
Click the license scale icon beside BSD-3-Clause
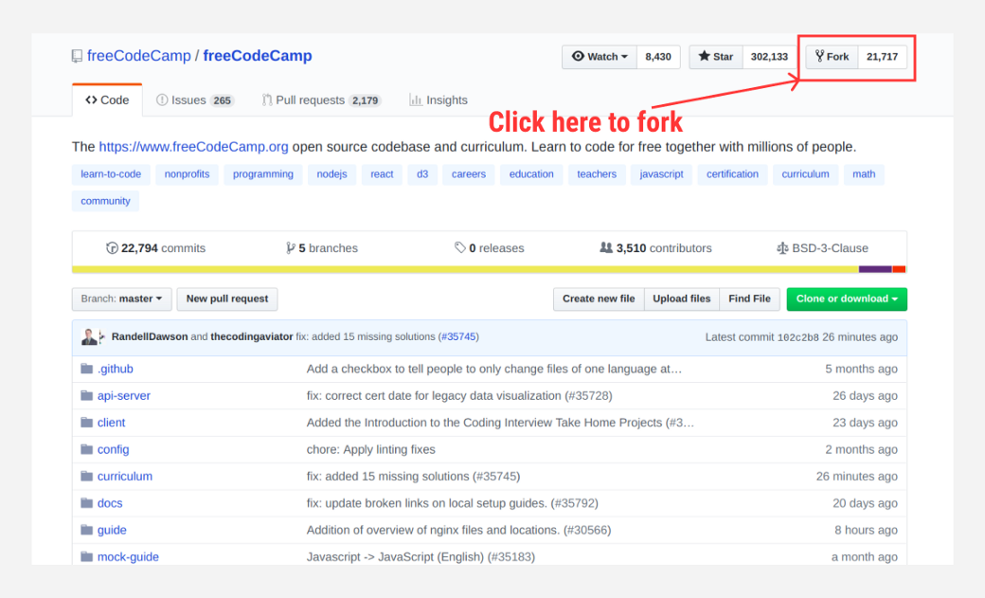782,247
